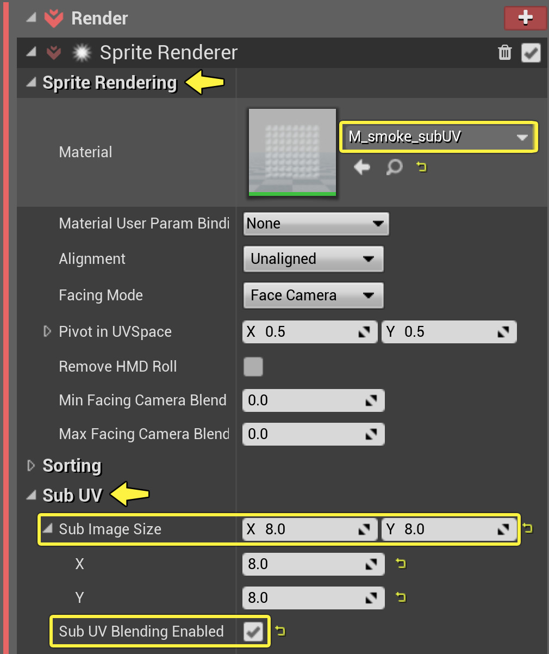The image size is (549, 654).
Task: Click the red plus button to add a renderer
Action: [525, 18]
